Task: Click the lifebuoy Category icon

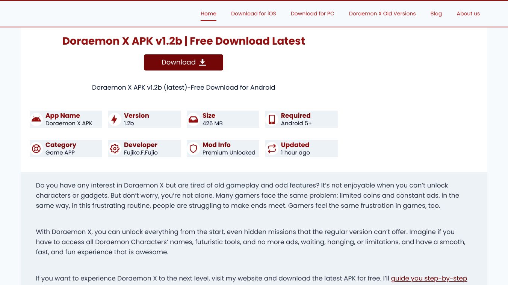Action: point(36,148)
